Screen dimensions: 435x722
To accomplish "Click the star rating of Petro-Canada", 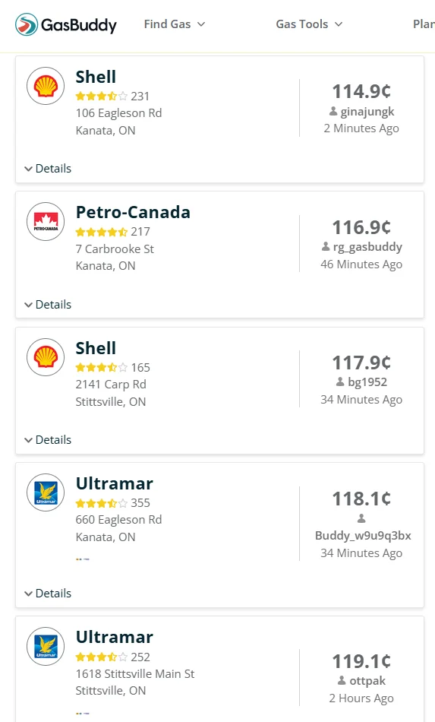I will (x=102, y=232).
